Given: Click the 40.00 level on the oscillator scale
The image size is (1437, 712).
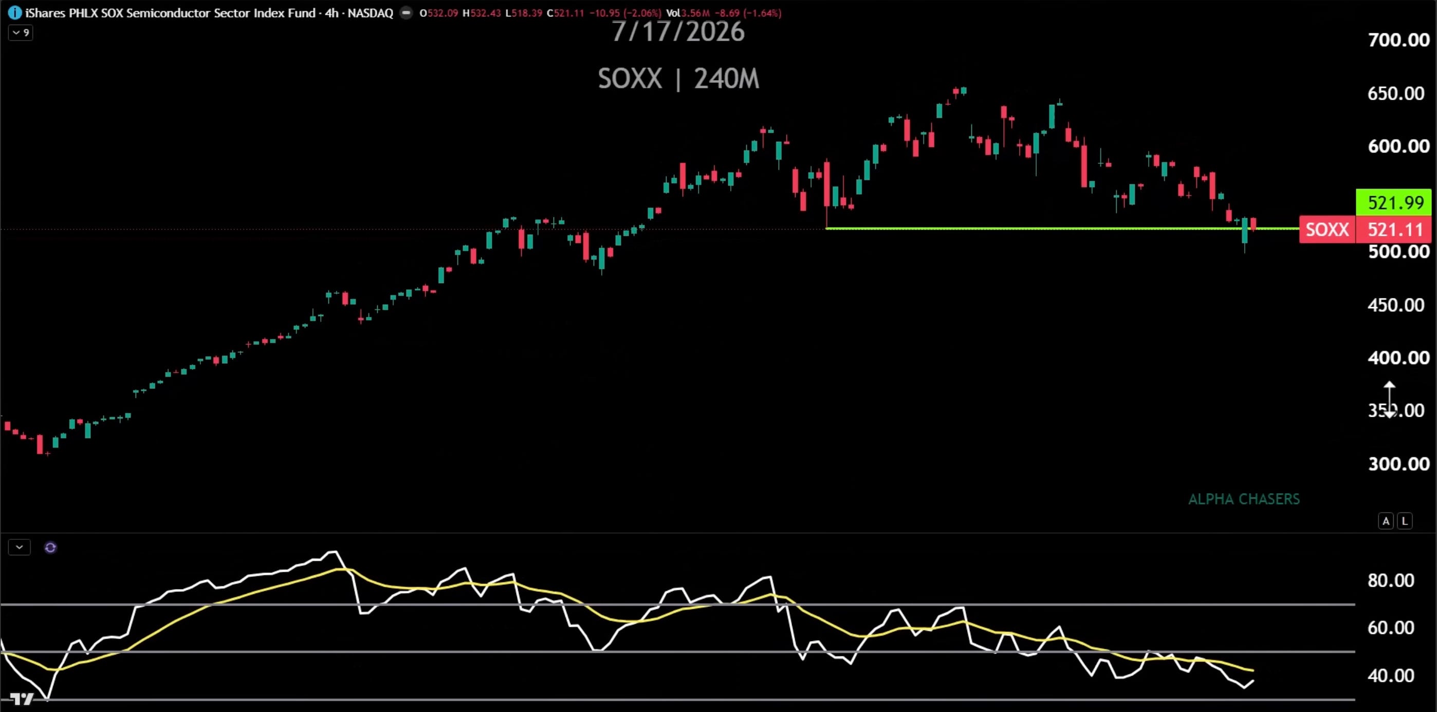Looking at the screenshot, I should [1390, 676].
